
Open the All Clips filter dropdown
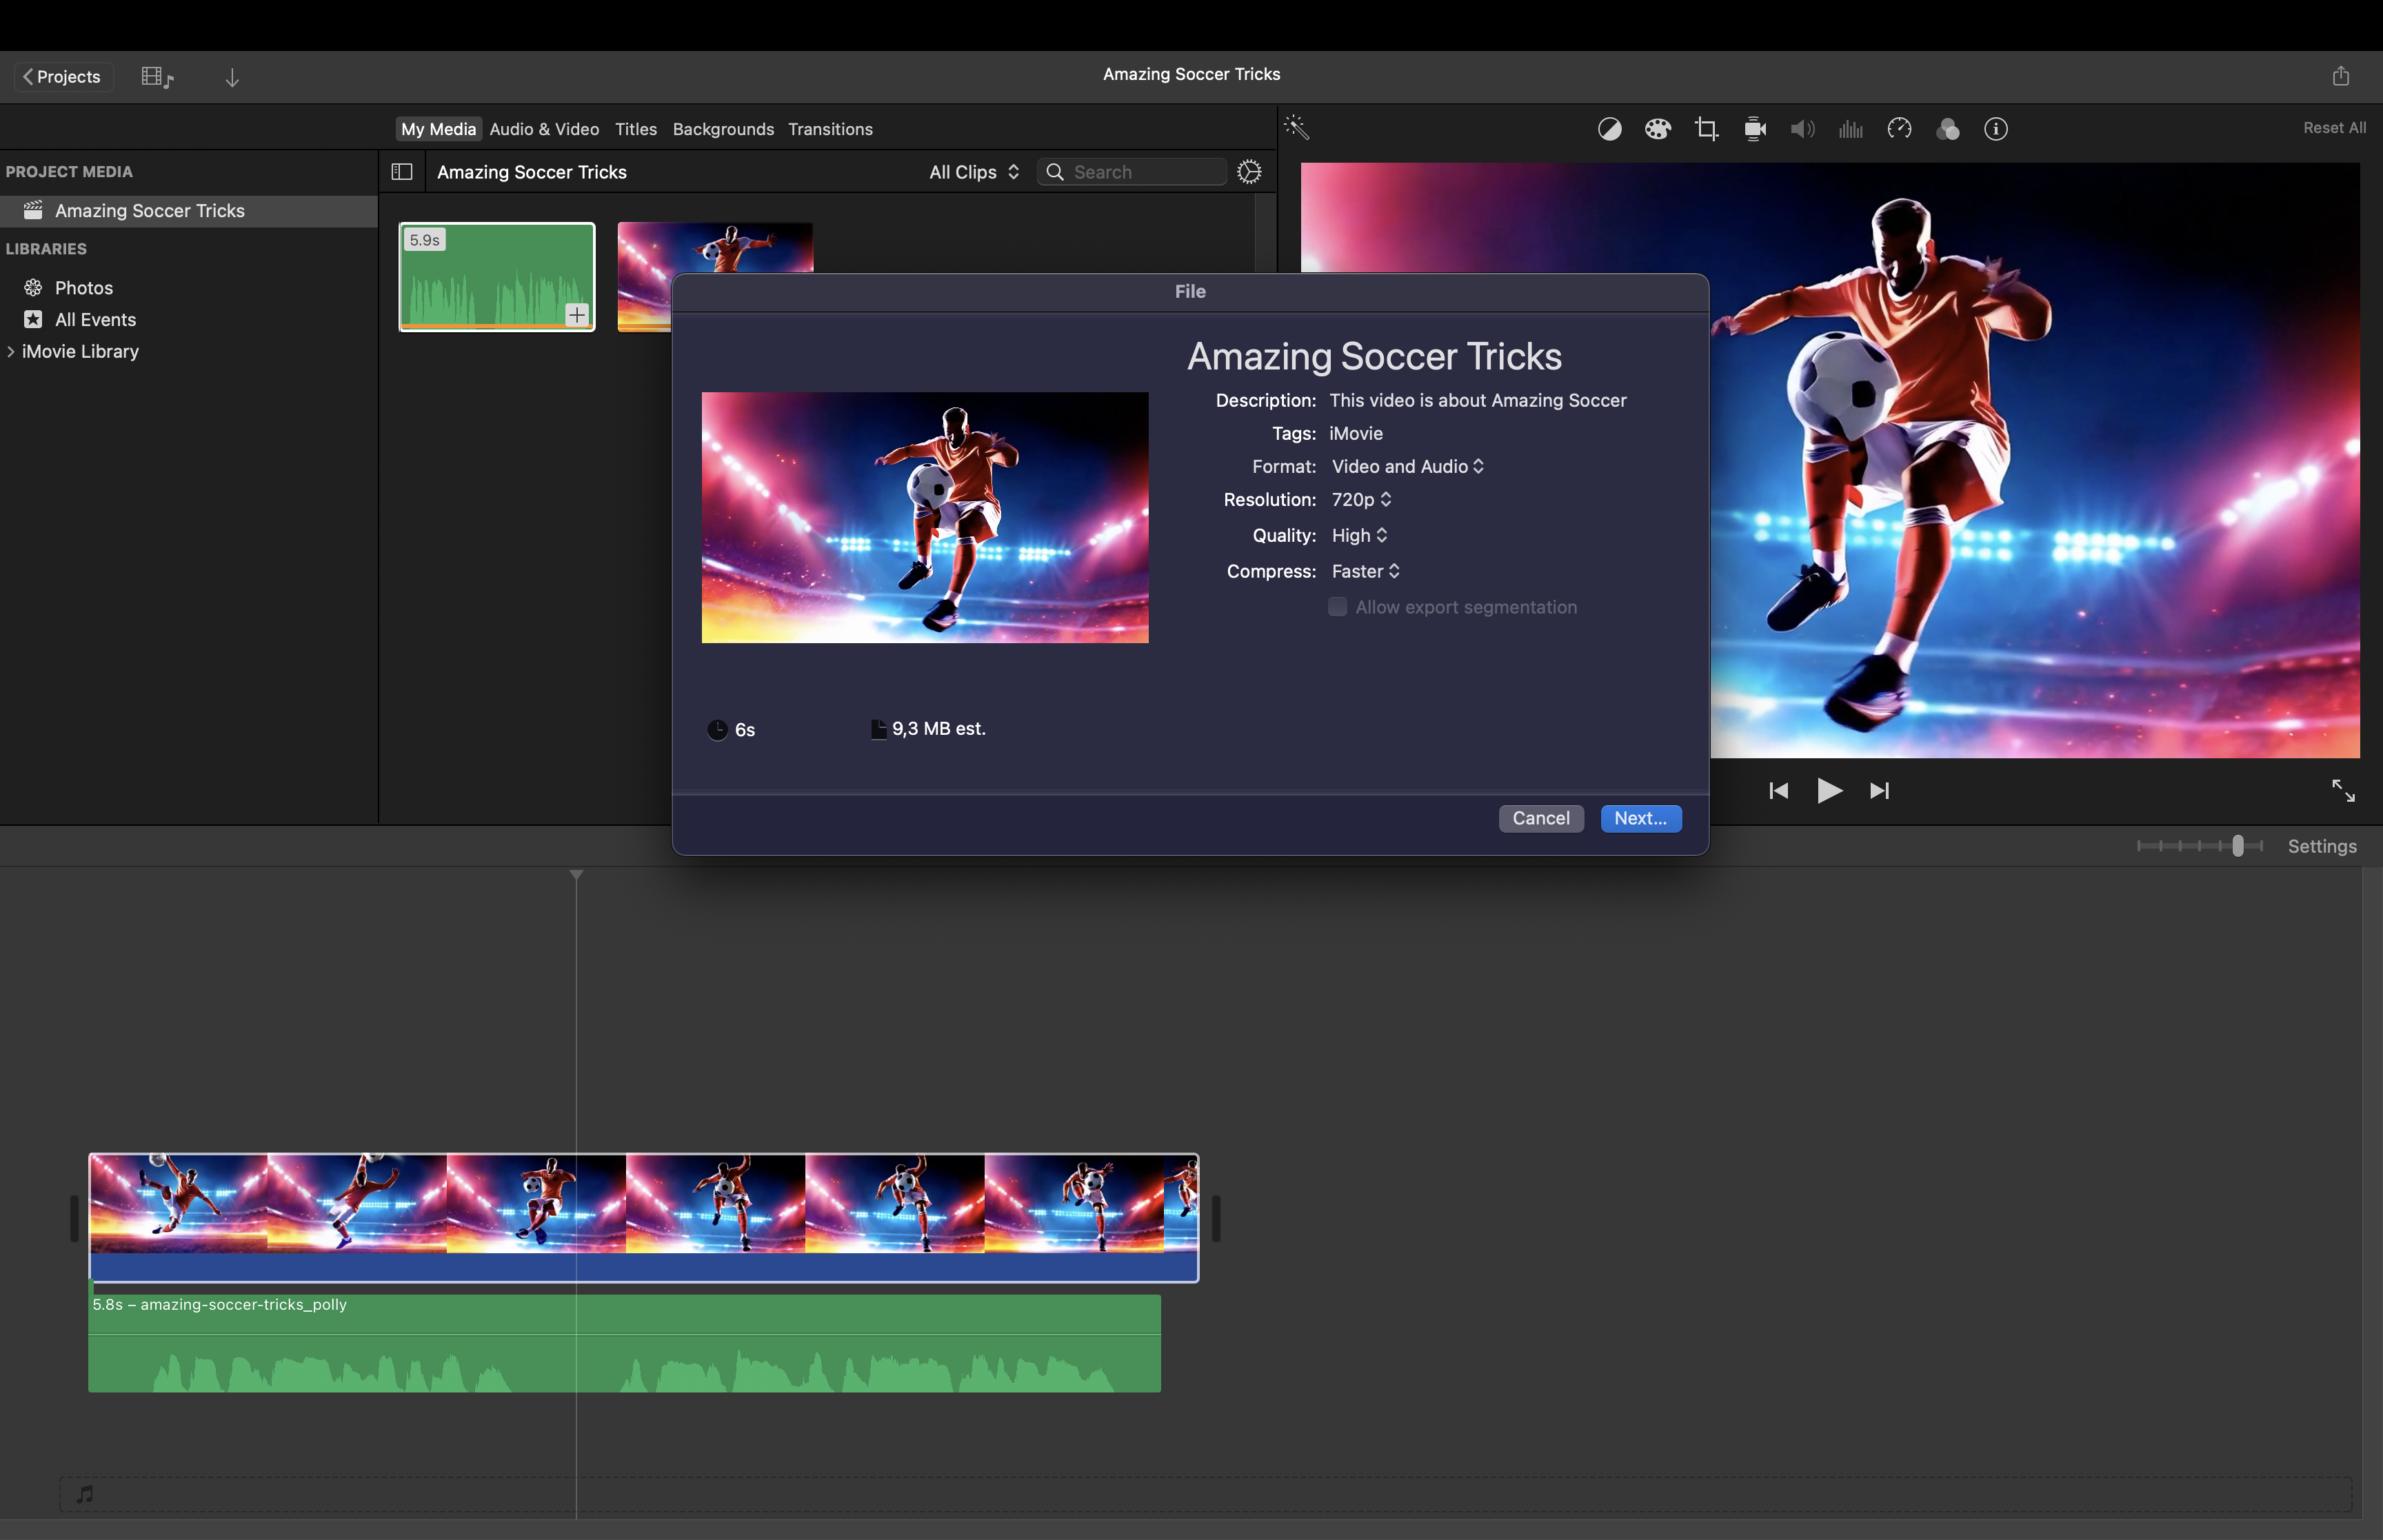pyautogui.click(x=974, y=172)
